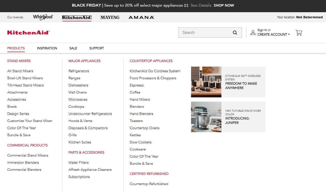326x194 pixels.
Task: Open the Juniper stand mixer promo image
Action: click(206, 117)
